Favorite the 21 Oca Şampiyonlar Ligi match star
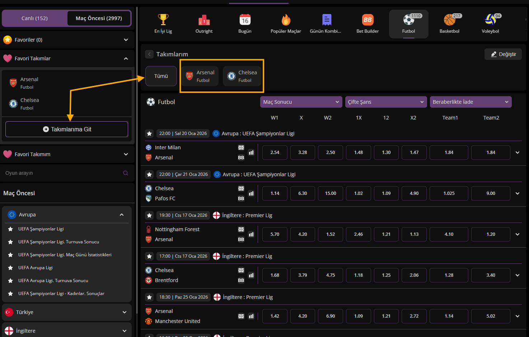 [149, 174]
